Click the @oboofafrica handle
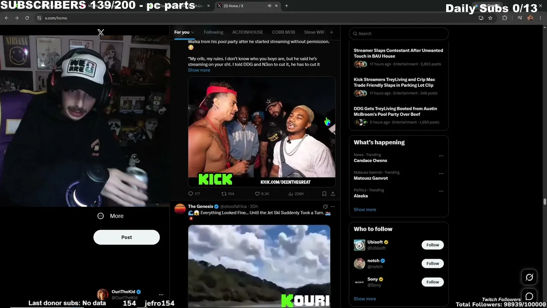547x308 pixels. pyautogui.click(x=234, y=207)
